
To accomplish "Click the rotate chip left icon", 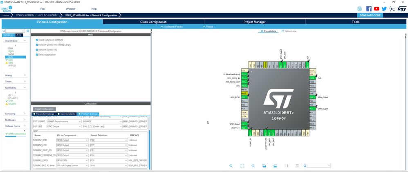I will pyautogui.click(x=264, y=166).
